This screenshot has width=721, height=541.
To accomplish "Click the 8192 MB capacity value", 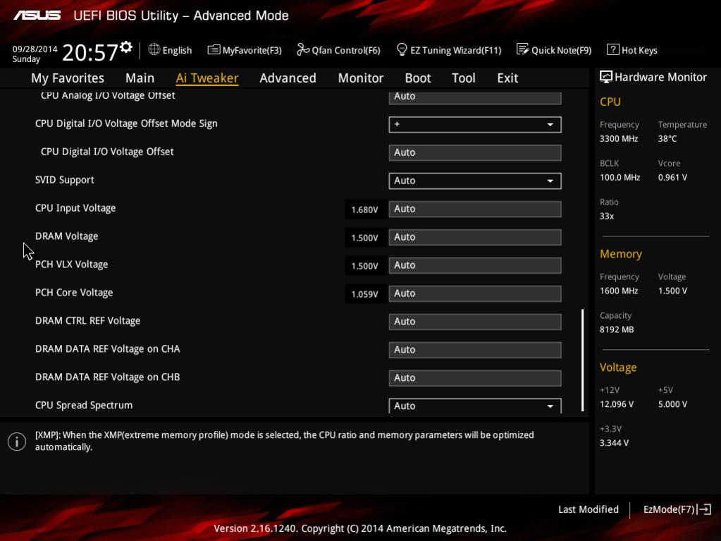I will click(617, 329).
